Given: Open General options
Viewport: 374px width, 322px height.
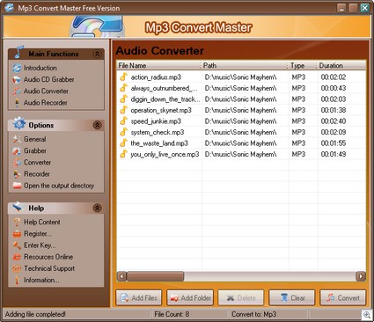Looking at the screenshot, I should coord(35,139).
